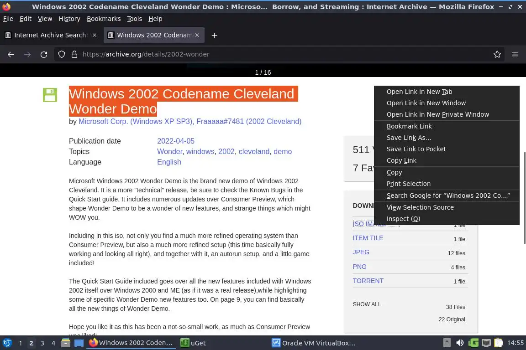Screen dimensions: 526x350
Task: Open the Bookmarks menu
Action: pos(104,19)
